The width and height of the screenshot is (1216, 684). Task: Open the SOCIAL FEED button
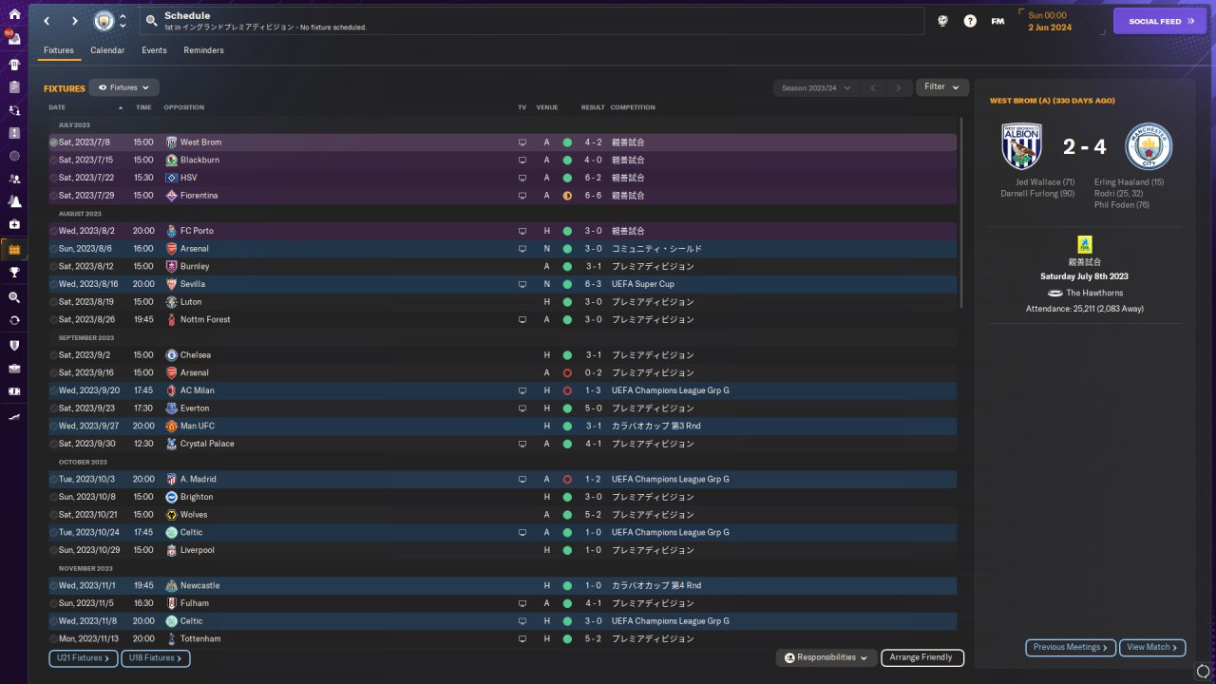click(x=1159, y=21)
